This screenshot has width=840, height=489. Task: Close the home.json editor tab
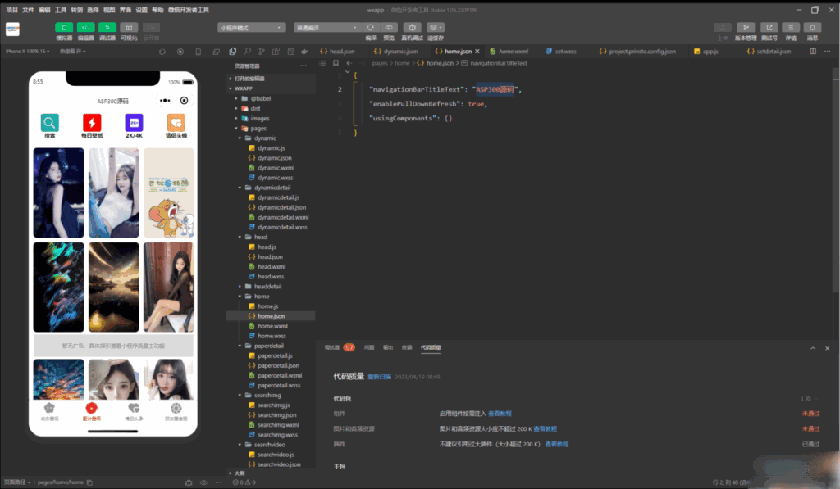477,51
